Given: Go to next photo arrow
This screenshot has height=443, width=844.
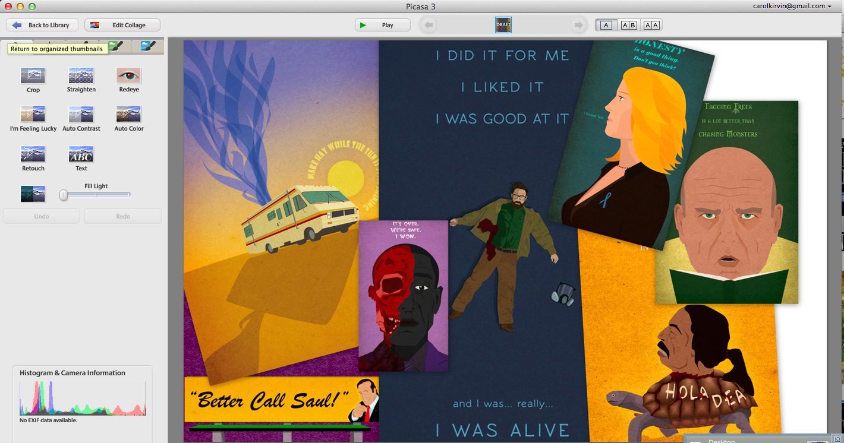Looking at the screenshot, I should pos(578,25).
